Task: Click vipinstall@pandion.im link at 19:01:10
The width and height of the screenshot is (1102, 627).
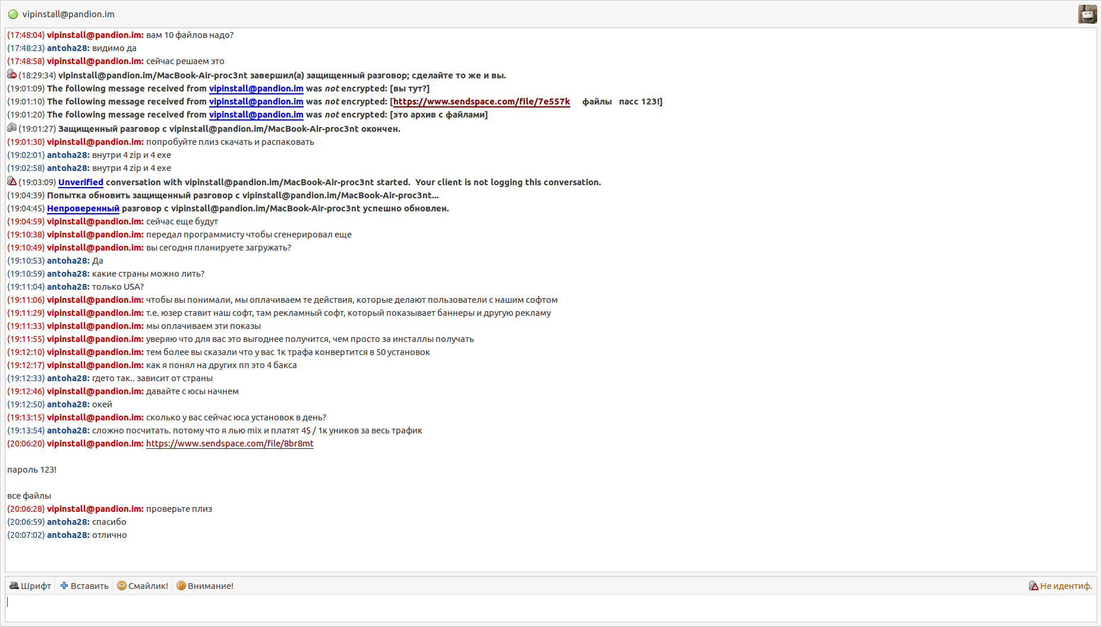Action: [x=256, y=102]
